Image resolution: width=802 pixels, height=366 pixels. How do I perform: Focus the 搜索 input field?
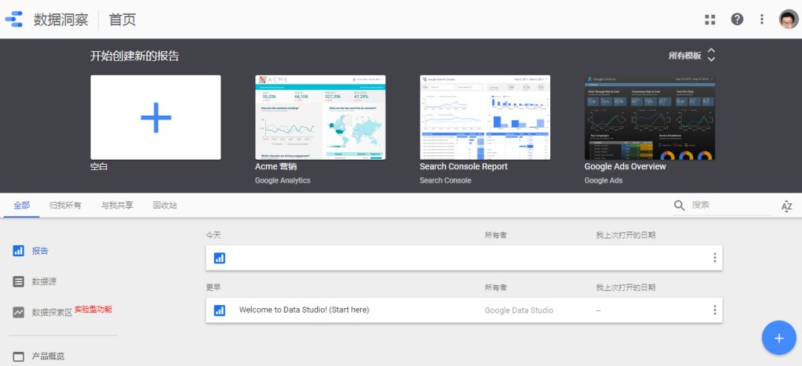731,206
